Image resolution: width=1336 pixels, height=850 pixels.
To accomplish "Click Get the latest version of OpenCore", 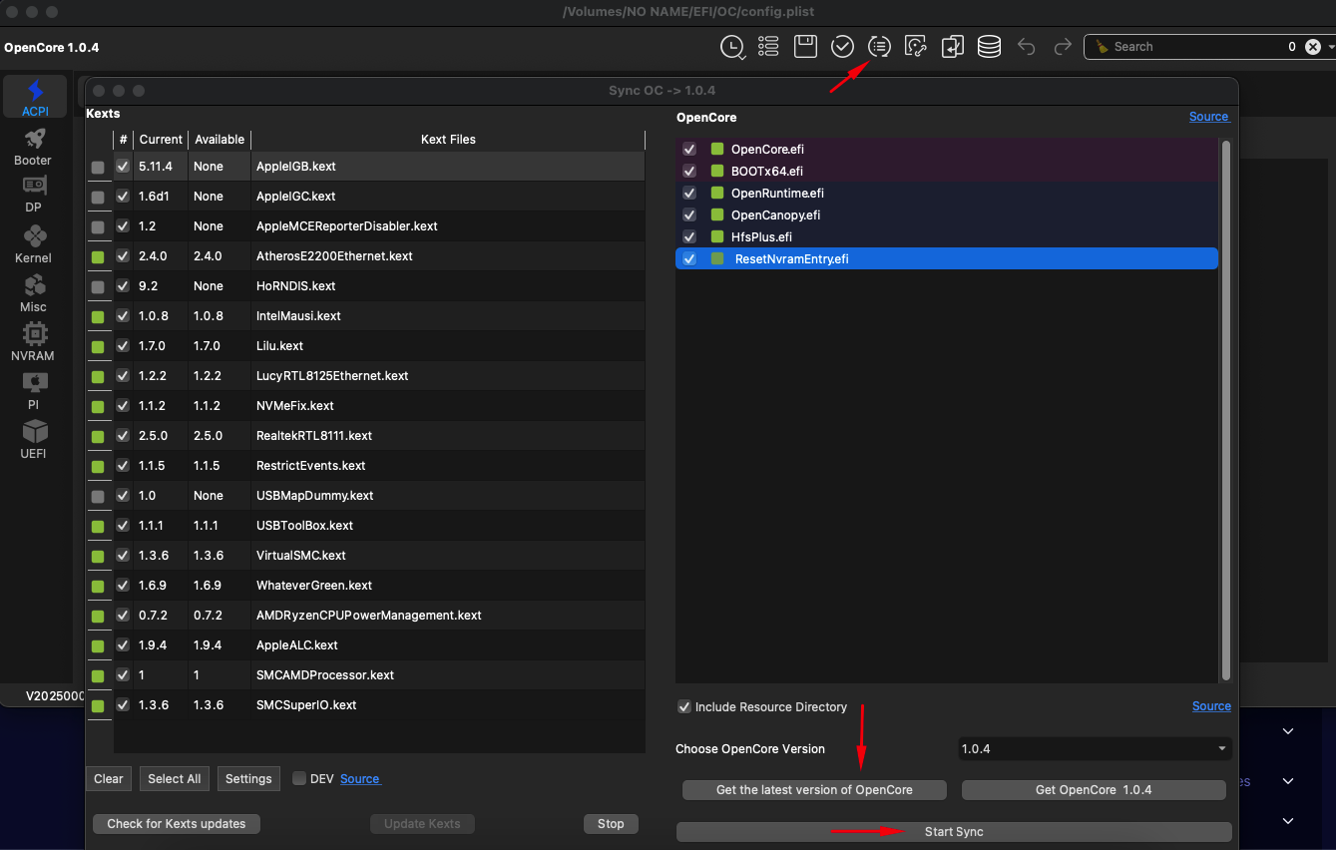I will click(814, 790).
